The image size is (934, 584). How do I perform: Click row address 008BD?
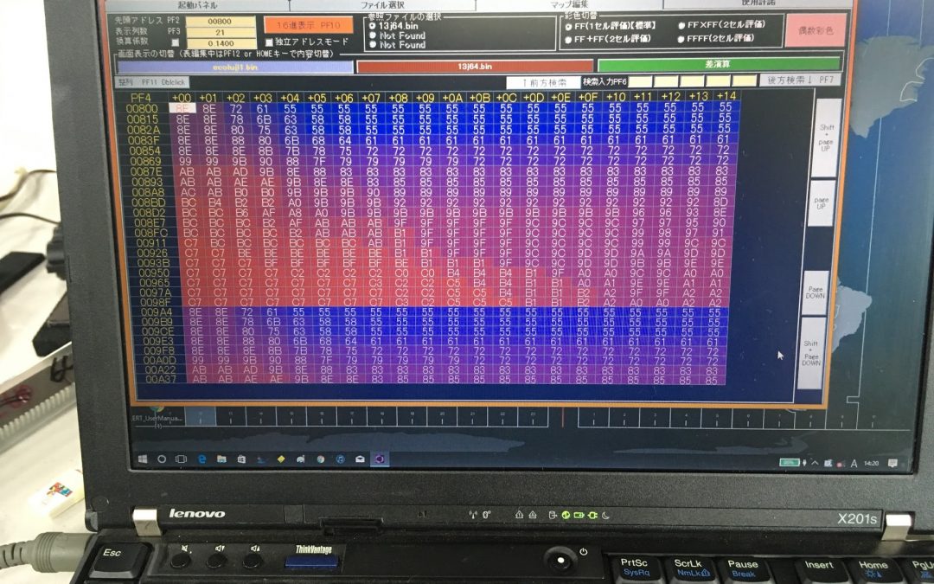click(149, 203)
